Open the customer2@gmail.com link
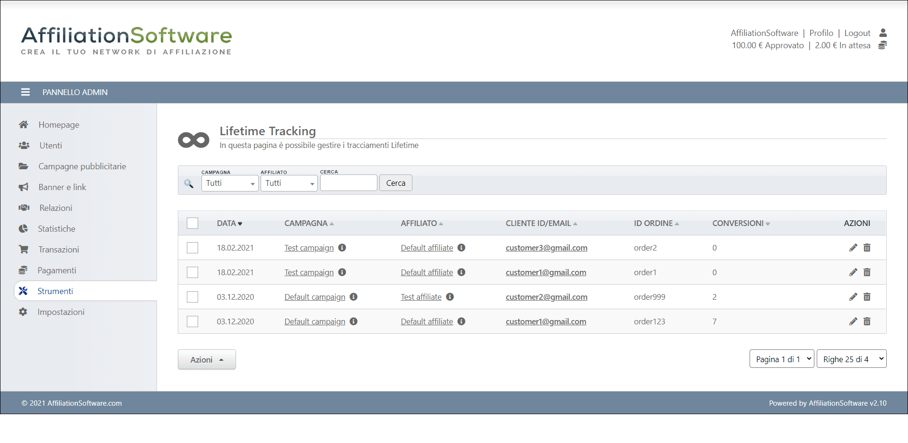 [x=546, y=297]
